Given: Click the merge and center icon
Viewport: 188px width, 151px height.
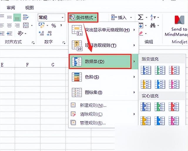Looking at the screenshot, I should point(26,25).
